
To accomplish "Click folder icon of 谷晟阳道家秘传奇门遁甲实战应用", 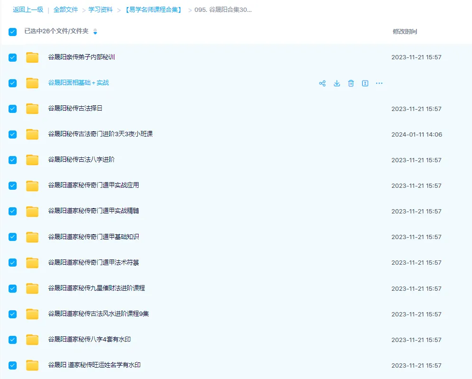I will tap(32, 185).
